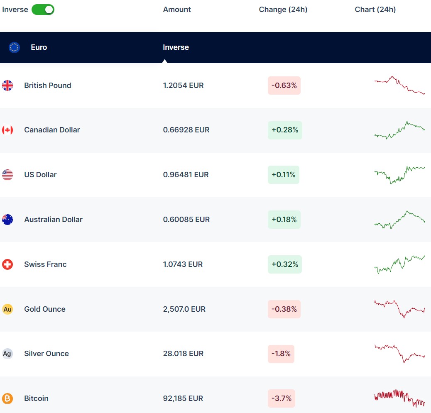Open the Swiss Franc currency link

(45, 264)
